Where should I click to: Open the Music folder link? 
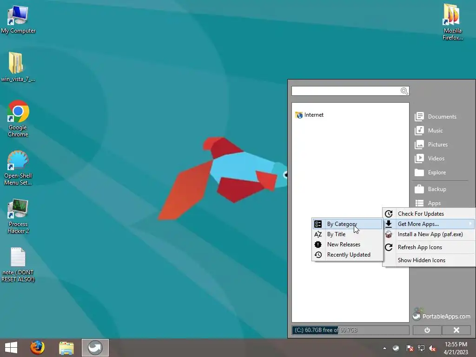[435, 131]
